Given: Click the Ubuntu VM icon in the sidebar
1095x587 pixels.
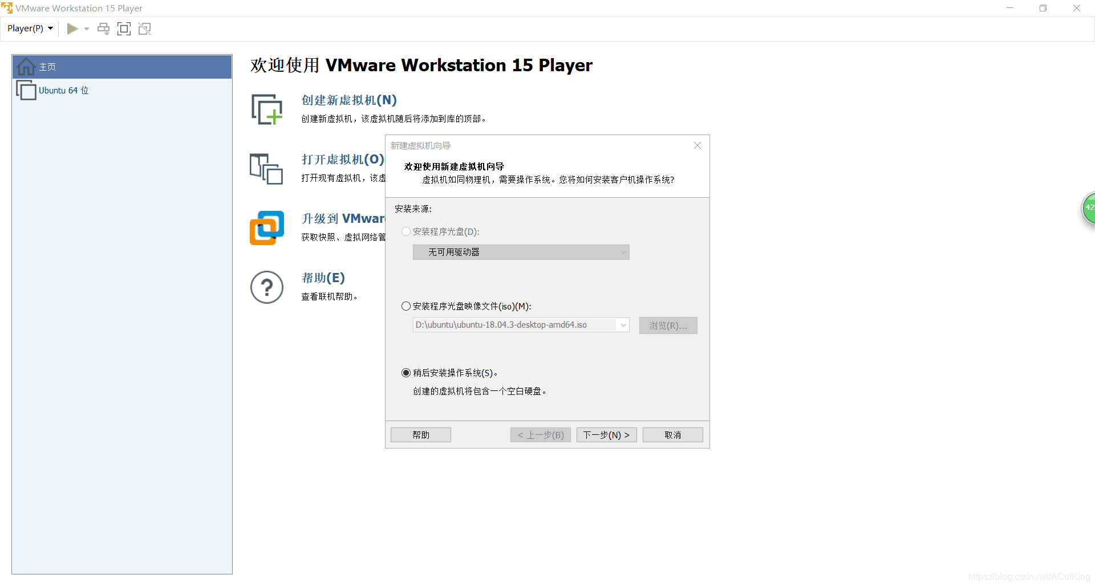Looking at the screenshot, I should [x=26, y=90].
